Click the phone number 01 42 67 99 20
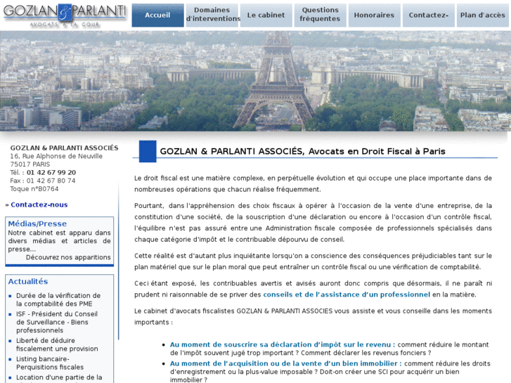Screen dimensions: 511x383 click(51, 172)
